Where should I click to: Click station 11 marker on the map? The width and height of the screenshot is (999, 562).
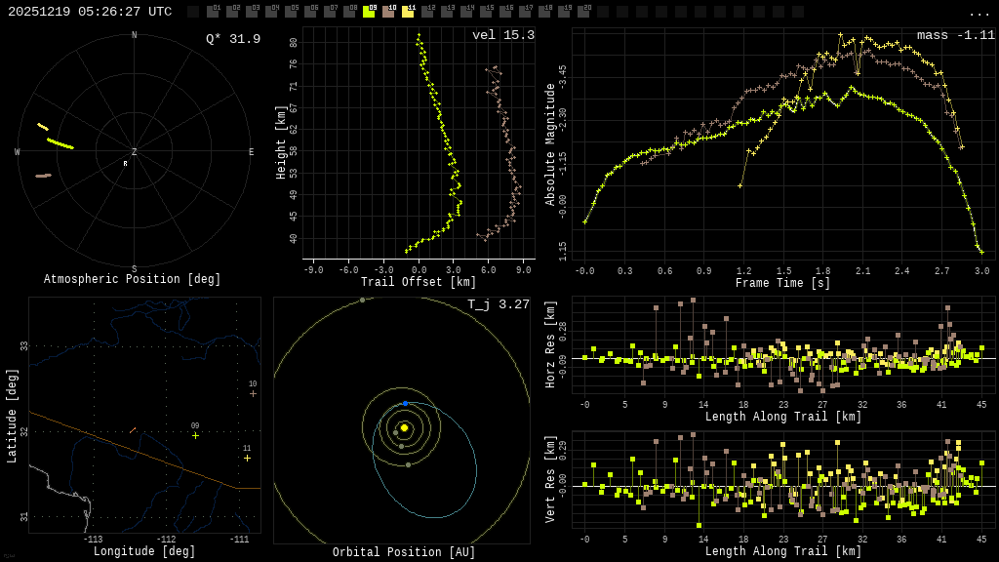247,458
